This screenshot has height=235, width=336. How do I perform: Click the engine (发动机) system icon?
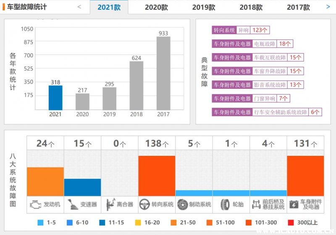34,204
